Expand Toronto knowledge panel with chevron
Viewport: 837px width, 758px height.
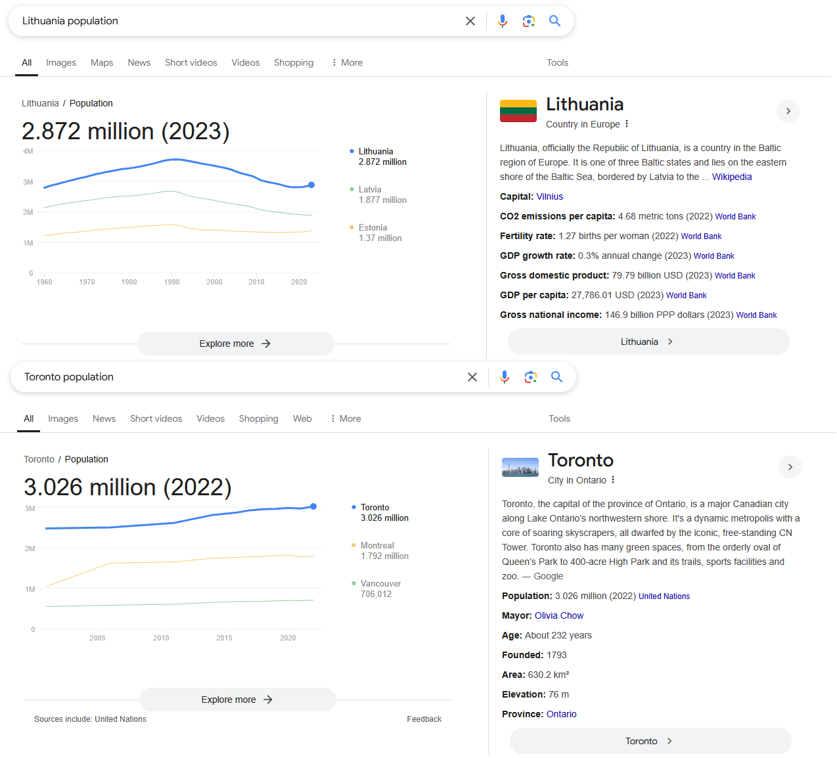point(790,467)
